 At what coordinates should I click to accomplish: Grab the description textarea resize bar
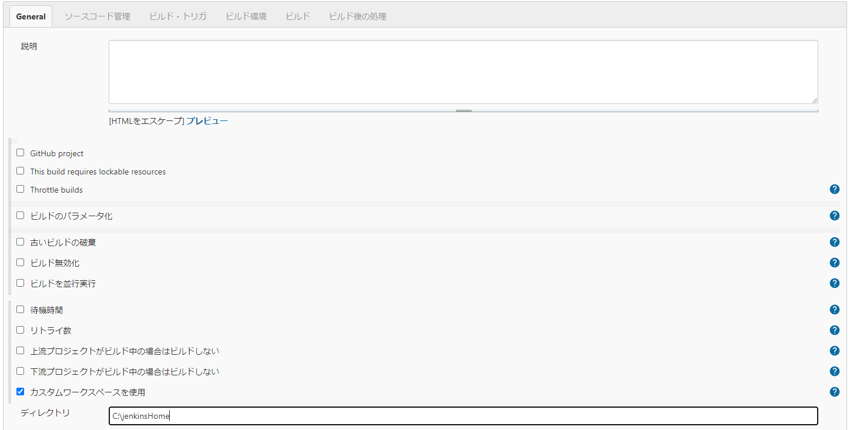(463, 110)
